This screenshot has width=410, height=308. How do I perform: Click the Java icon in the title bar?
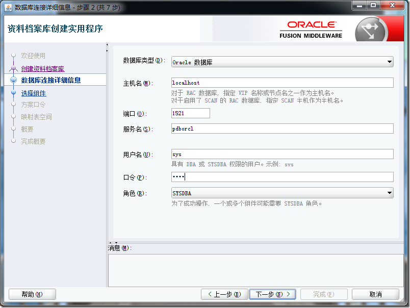point(8,7)
